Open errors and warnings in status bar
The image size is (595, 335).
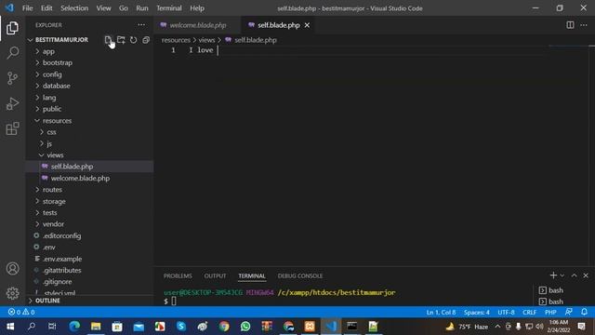(x=21, y=313)
